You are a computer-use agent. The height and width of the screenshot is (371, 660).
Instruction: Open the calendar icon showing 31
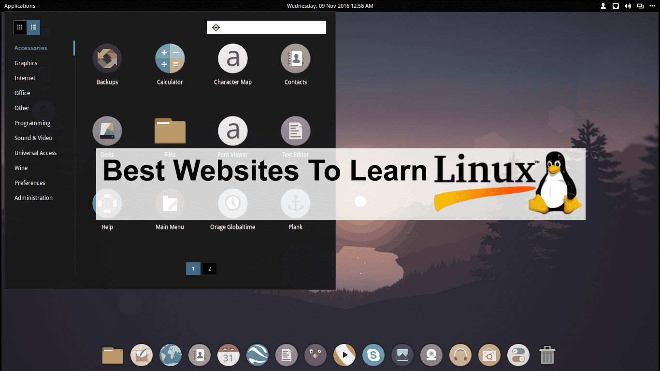(229, 356)
